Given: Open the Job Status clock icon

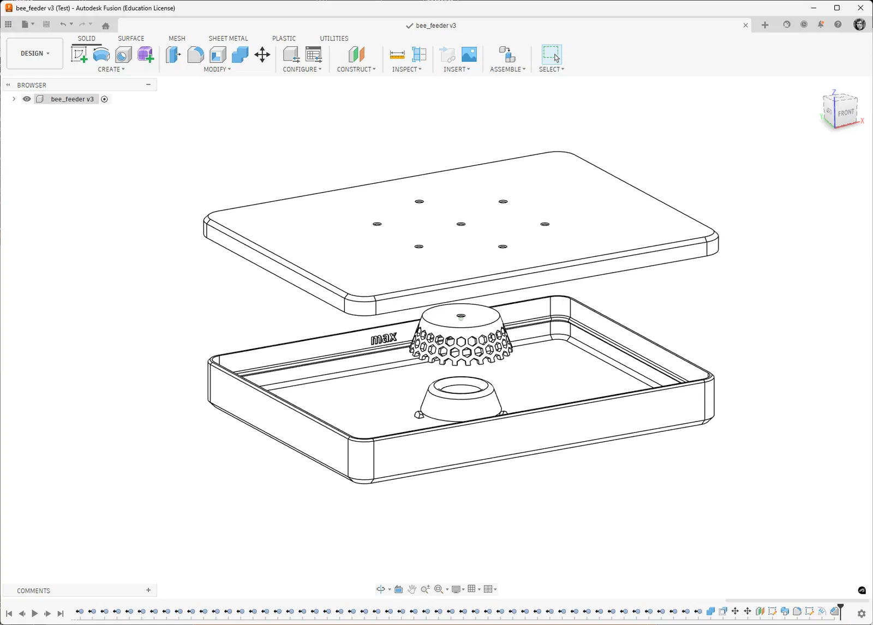Looking at the screenshot, I should tap(804, 25).
